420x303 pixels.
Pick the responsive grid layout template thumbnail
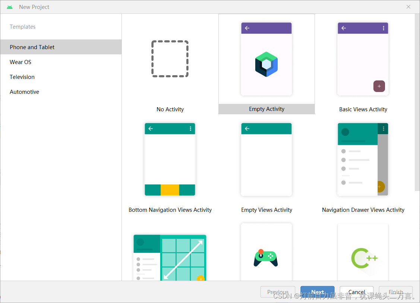point(170,258)
